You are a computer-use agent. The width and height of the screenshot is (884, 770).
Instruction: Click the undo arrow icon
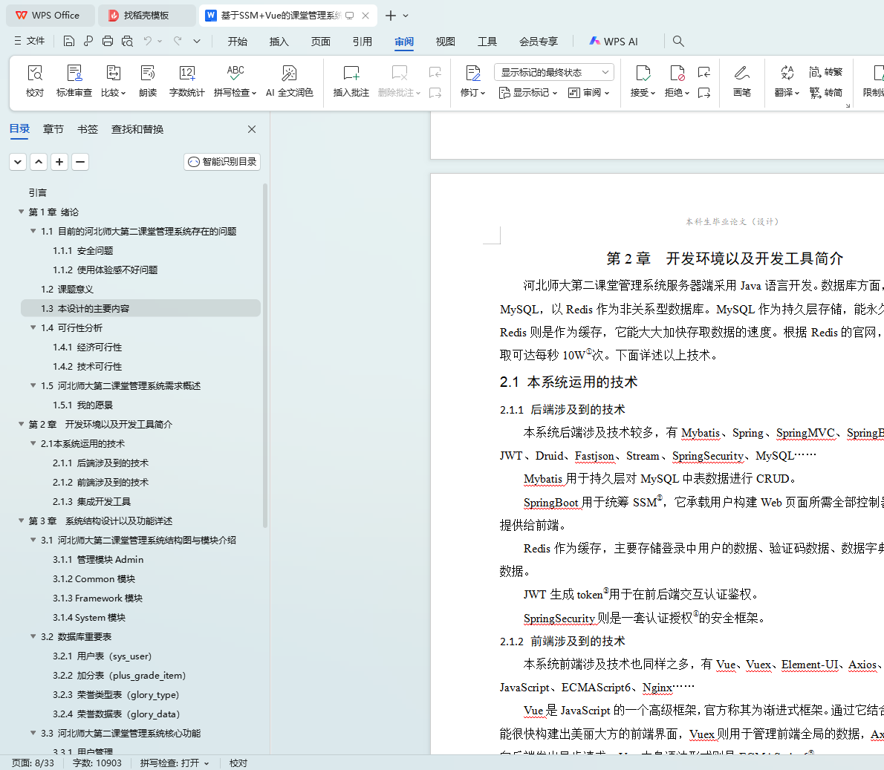148,41
